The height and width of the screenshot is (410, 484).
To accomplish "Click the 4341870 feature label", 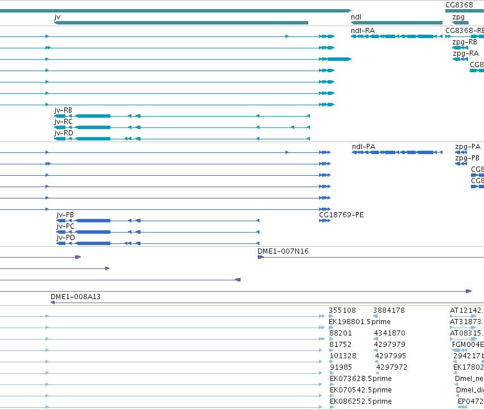I will [x=390, y=333].
